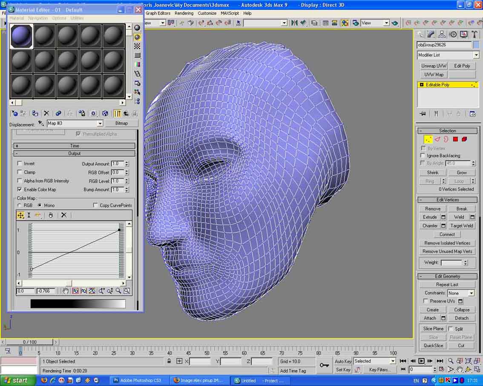
Task: Select the Vertex sub-object selection icon
Action: coord(428,140)
